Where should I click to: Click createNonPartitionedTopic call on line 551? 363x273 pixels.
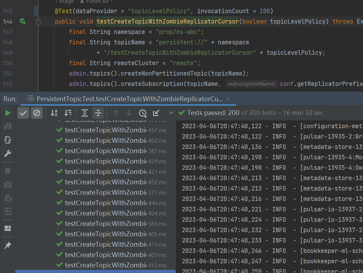164,73
